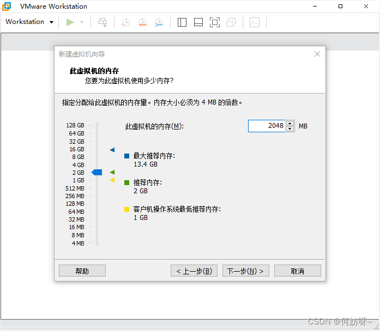Select the 128 GB label on memory scale

(x=75, y=125)
